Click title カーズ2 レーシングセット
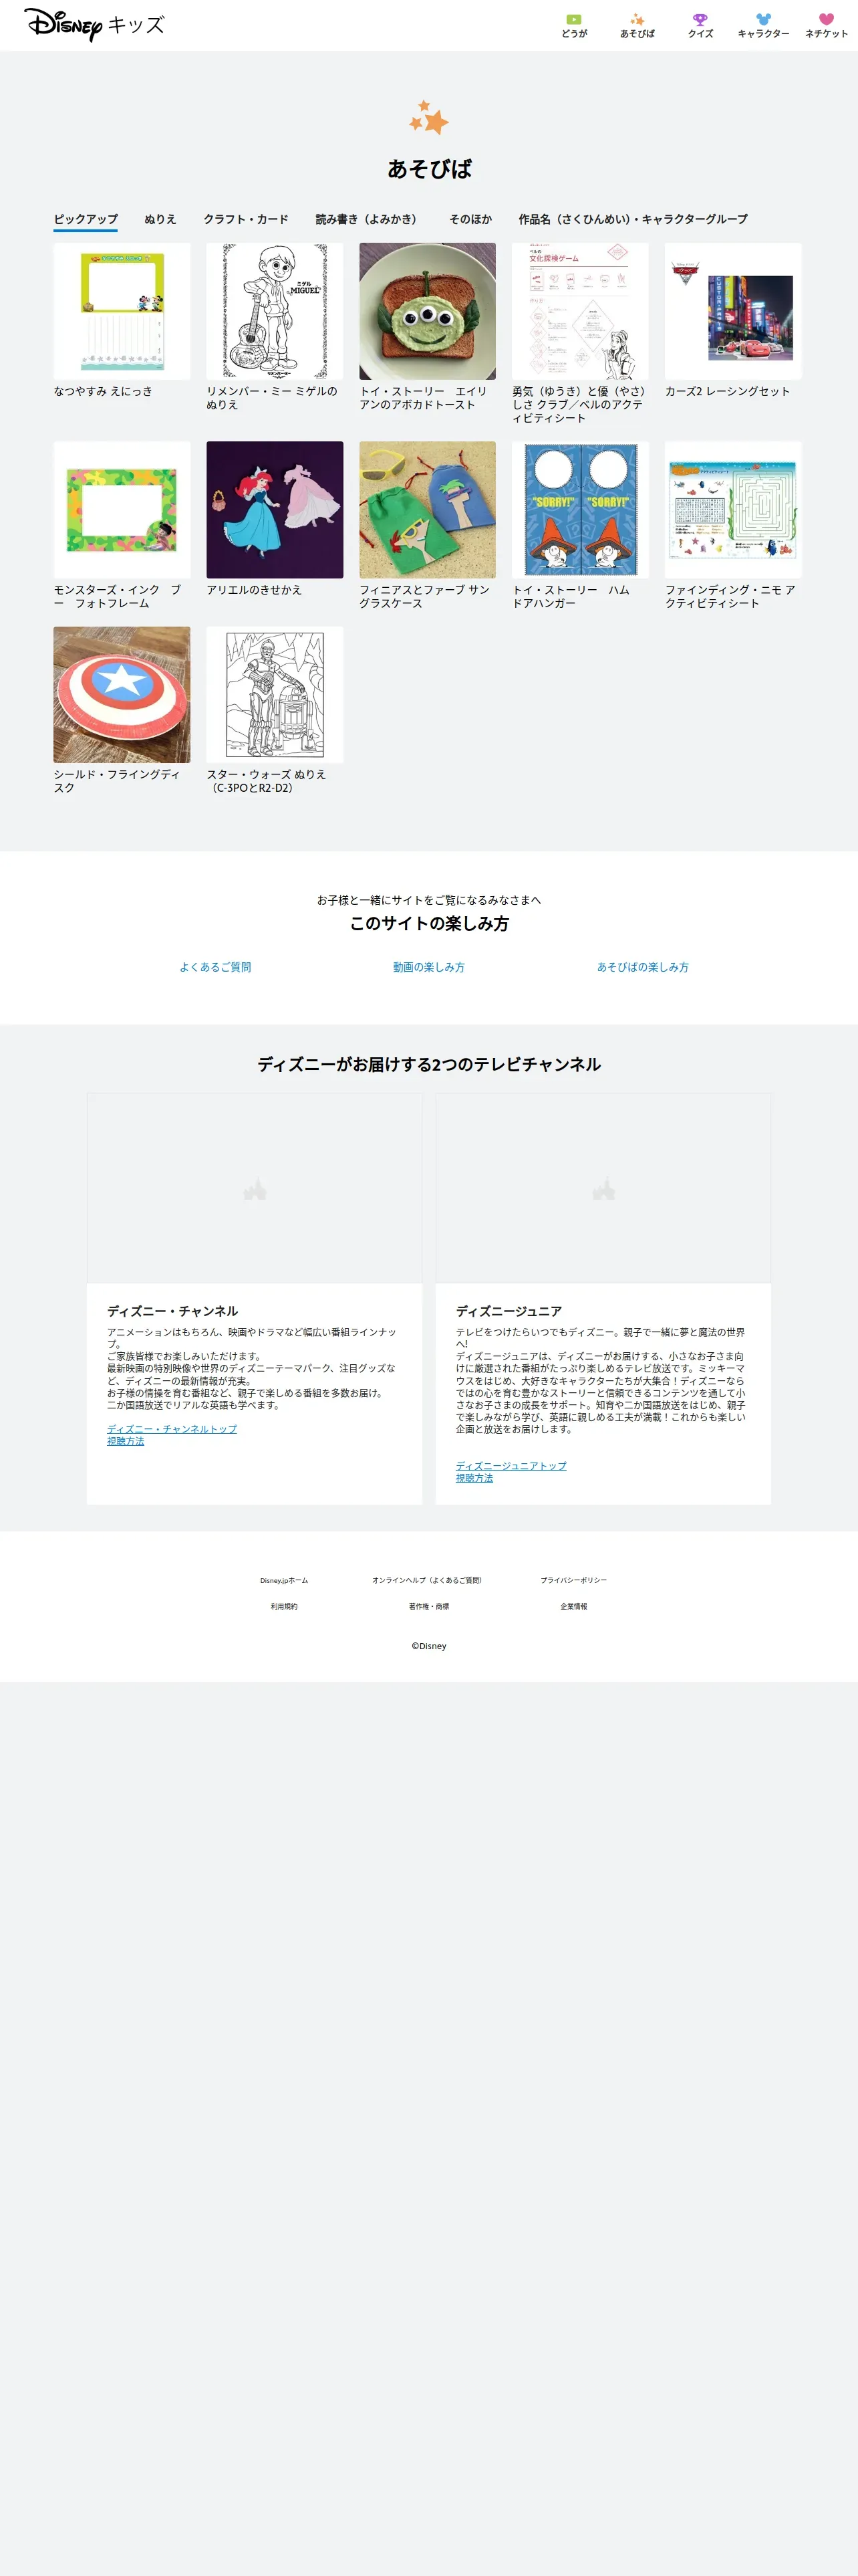Image resolution: width=858 pixels, height=2576 pixels. pyautogui.click(x=727, y=391)
